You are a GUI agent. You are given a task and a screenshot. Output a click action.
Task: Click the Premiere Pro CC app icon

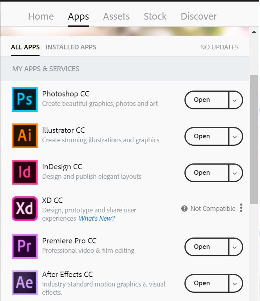[25, 247]
